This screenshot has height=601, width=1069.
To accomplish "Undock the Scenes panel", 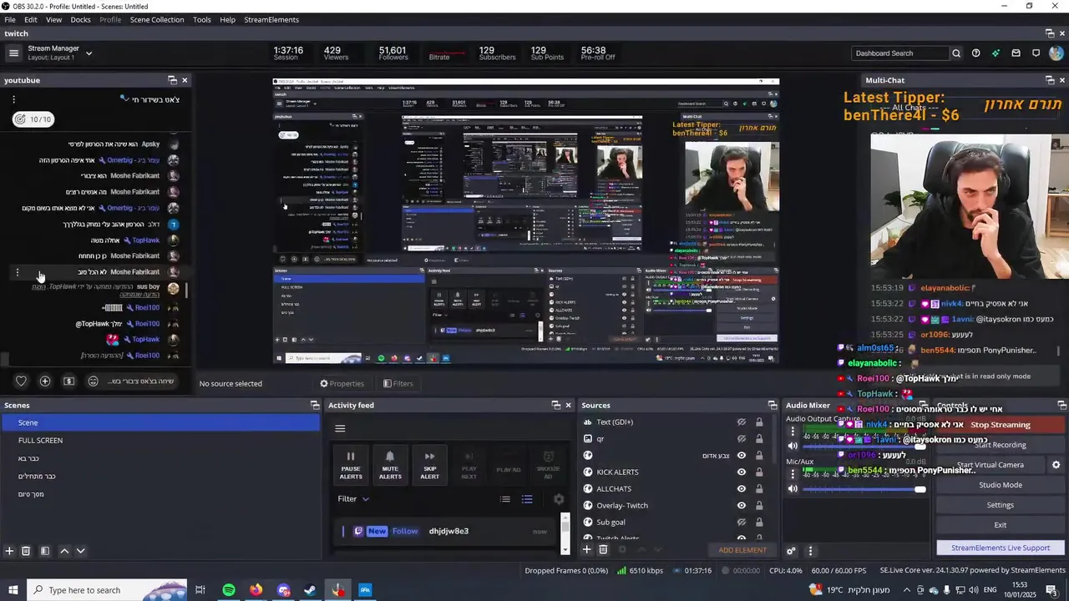I will [x=315, y=405].
